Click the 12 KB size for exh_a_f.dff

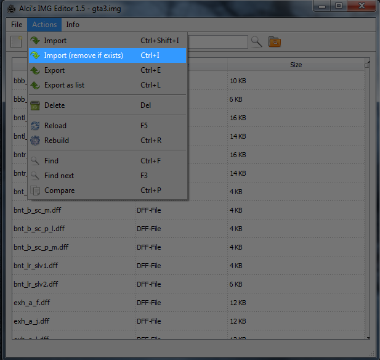(x=238, y=303)
